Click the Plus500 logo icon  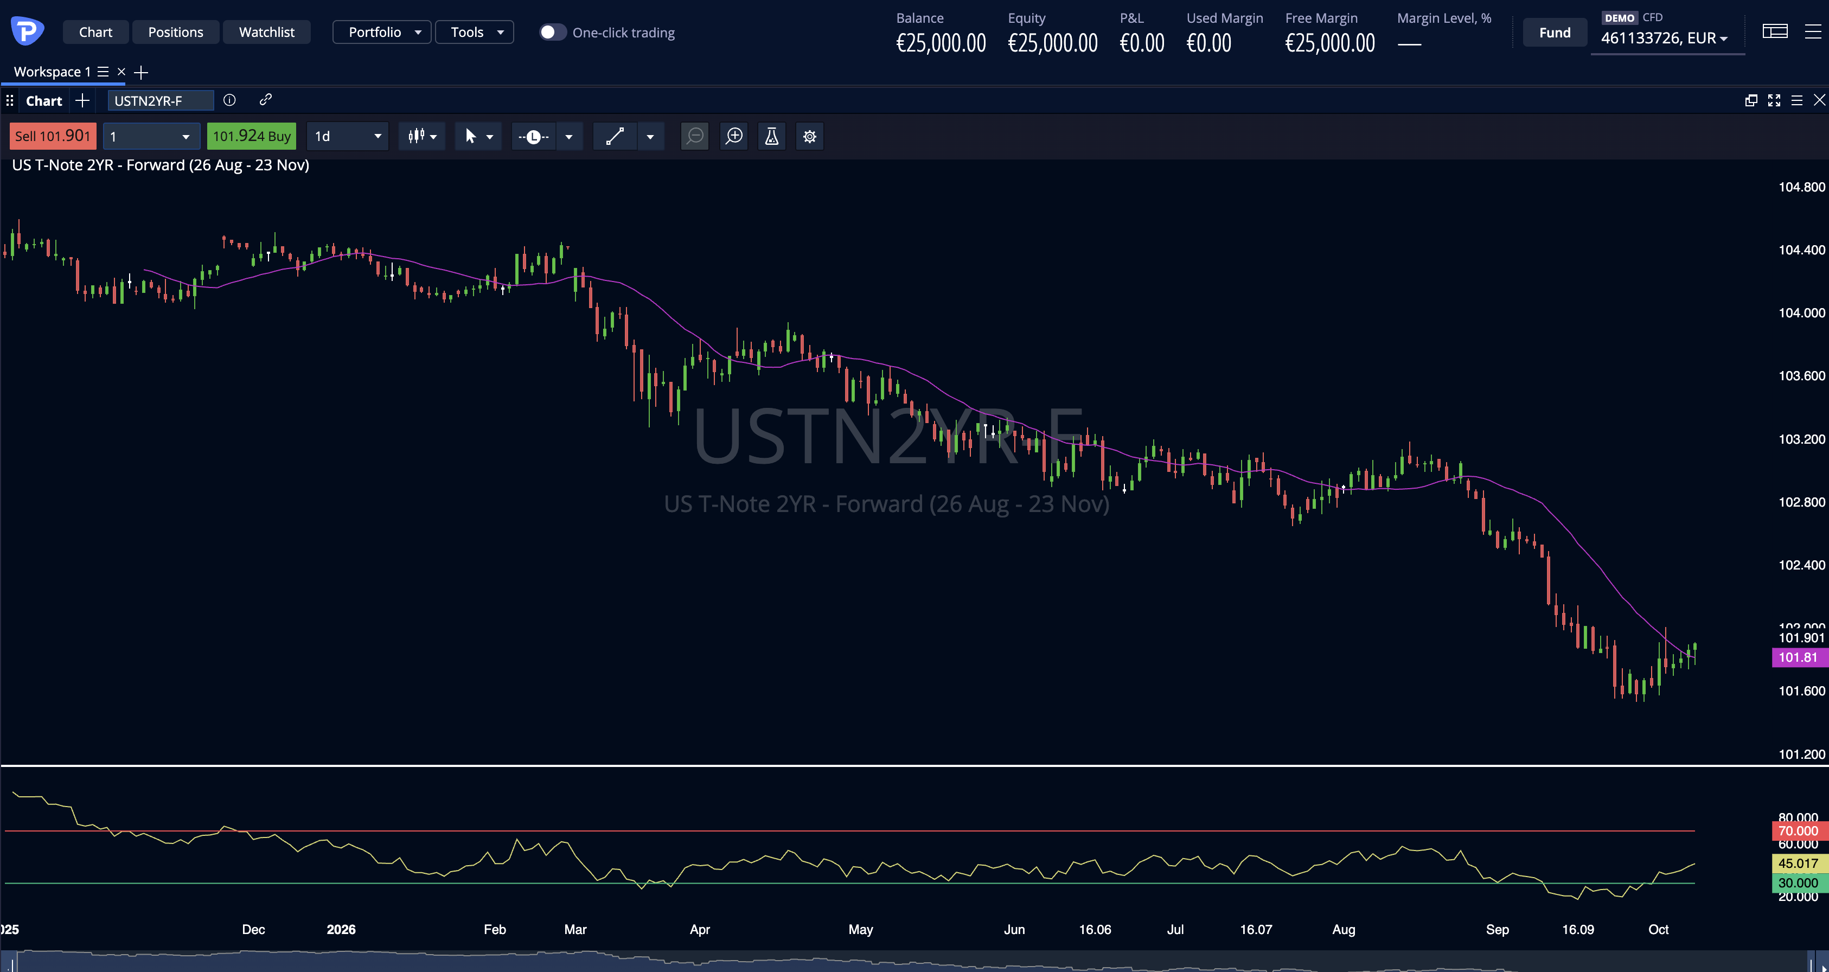[27, 32]
